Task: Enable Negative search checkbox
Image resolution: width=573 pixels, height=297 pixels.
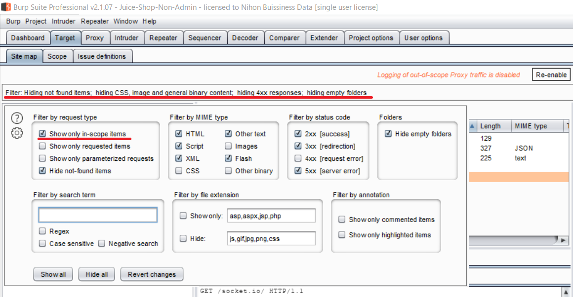Action: tap(102, 243)
